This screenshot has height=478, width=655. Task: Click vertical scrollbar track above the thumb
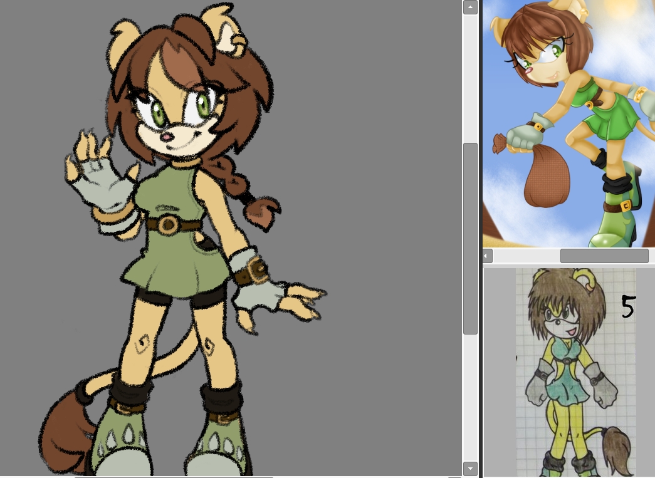click(470, 75)
